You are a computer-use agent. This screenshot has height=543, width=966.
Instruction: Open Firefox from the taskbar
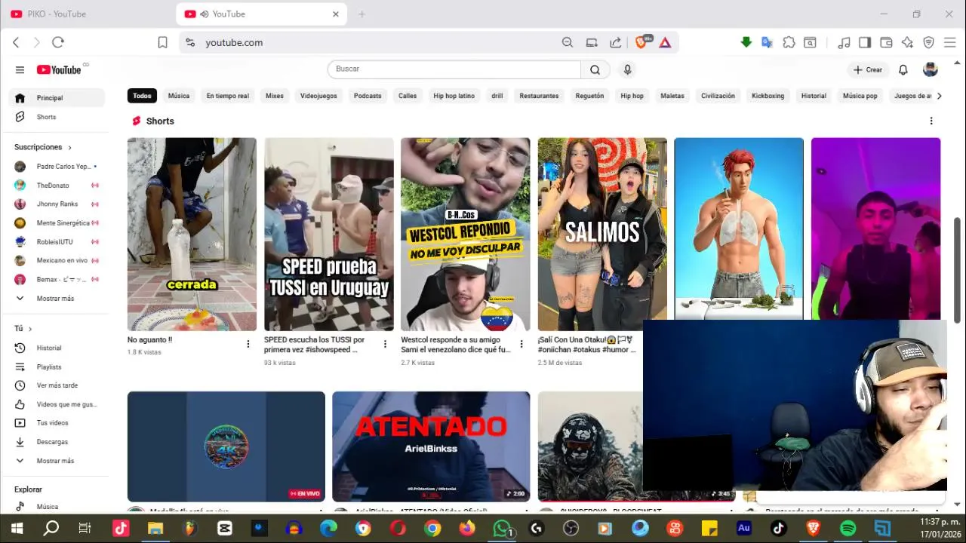pos(467,529)
